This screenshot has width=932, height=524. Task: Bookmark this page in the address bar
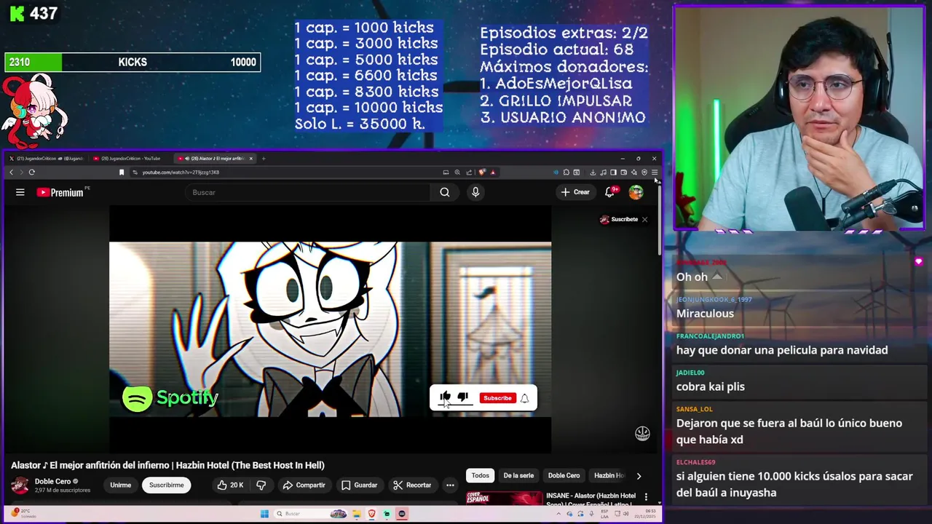click(x=122, y=172)
